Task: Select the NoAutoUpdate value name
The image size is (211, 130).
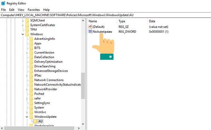Action: 102,32
